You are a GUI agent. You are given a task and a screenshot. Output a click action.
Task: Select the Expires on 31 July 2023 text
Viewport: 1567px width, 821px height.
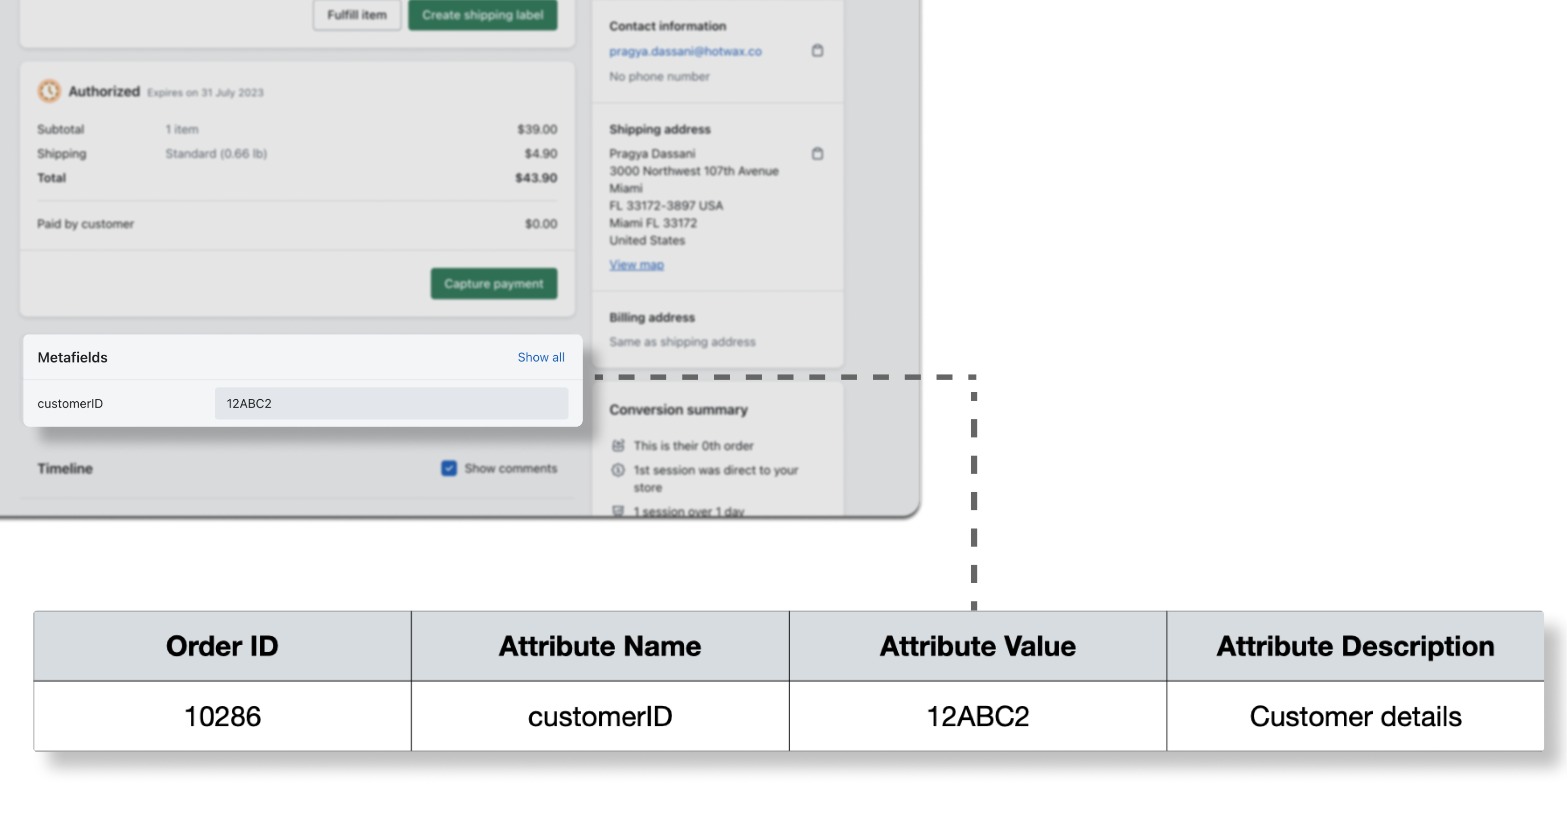(205, 92)
